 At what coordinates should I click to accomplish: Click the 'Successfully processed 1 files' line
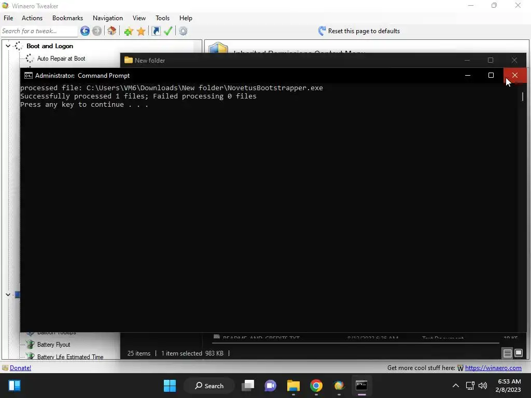[x=138, y=96]
